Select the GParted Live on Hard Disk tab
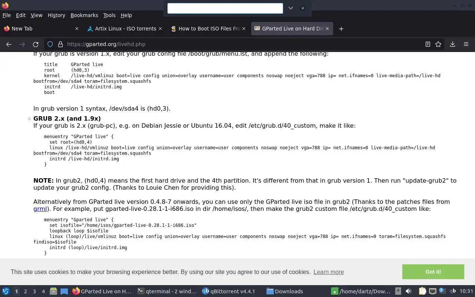Viewport: 475px width, 297px height. (x=292, y=29)
